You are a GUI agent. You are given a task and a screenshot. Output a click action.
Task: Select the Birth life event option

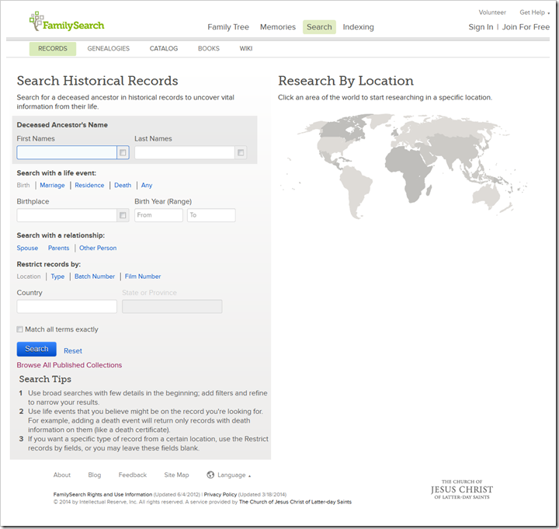(23, 185)
